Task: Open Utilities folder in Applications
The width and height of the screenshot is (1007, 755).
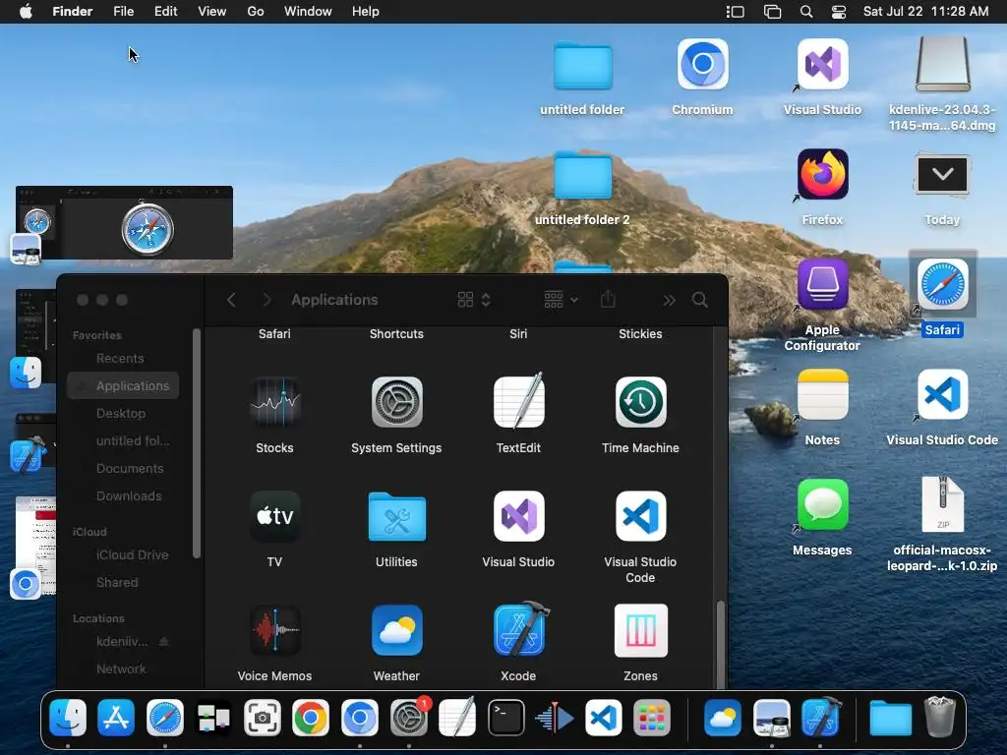Action: (397, 516)
